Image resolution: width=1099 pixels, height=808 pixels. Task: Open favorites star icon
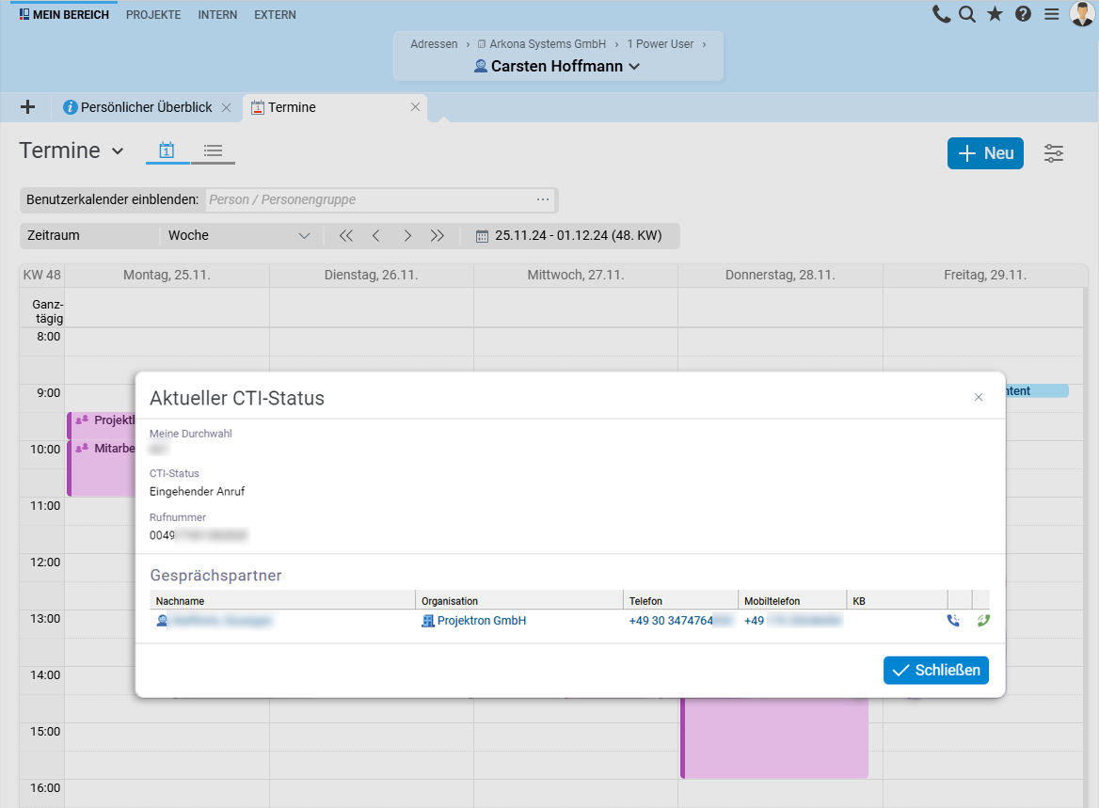tap(995, 14)
